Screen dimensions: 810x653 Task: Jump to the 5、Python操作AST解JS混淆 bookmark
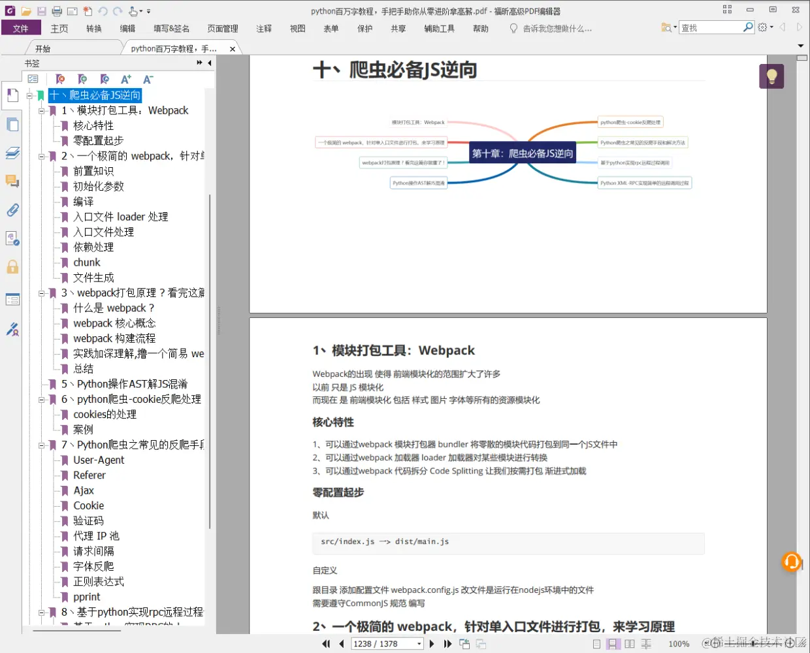[x=124, y=384]
